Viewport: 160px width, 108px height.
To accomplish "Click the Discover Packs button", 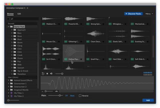I will click(x=133, y=14).
